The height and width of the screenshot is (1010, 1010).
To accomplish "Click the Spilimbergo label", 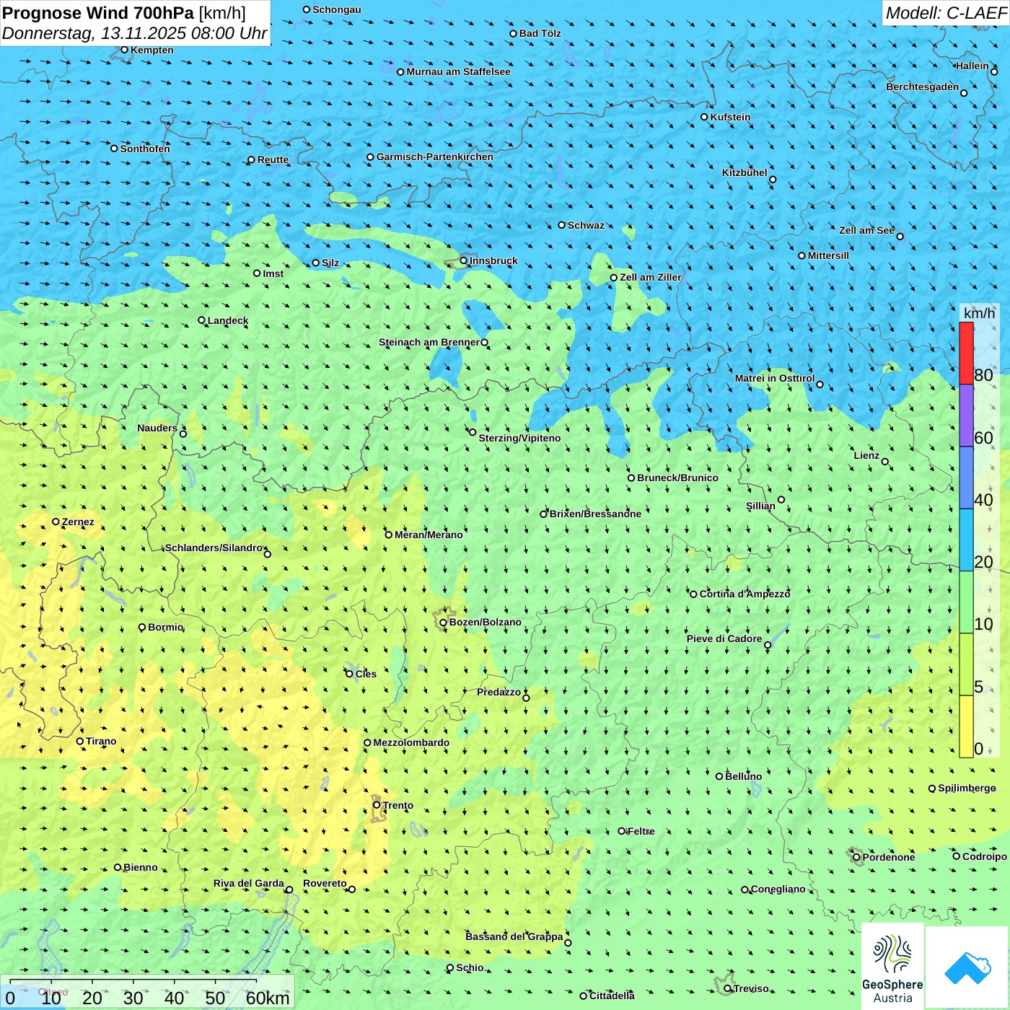I will (967, 788).
